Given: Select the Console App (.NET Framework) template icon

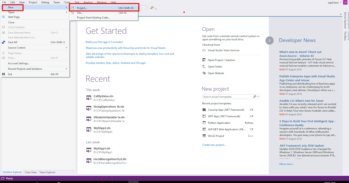Looking at the screenshot, I should click(x=204, y=110).
